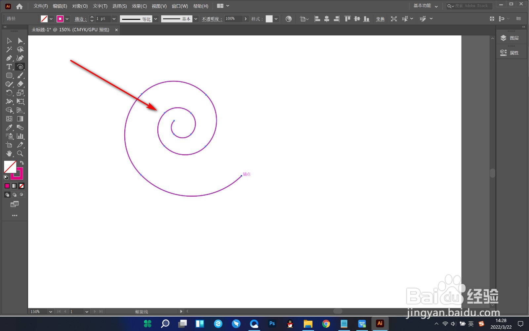Click 样式 style swatch
The image size is (529, 331).
click(x=269, y=19)
